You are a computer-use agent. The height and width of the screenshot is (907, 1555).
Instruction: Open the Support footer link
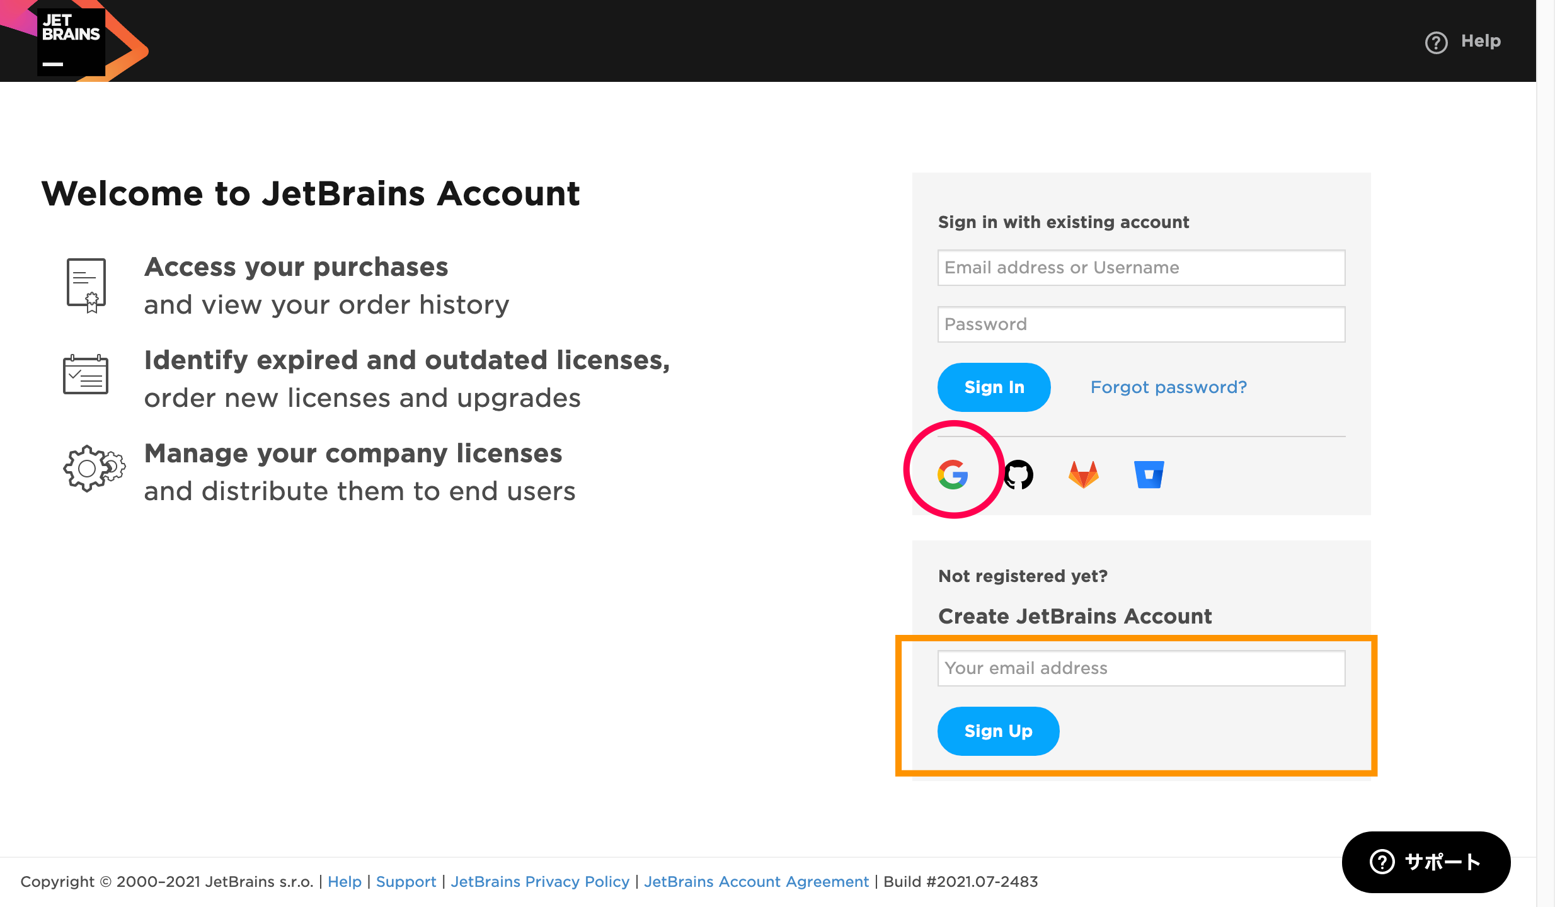coord(406,882)
